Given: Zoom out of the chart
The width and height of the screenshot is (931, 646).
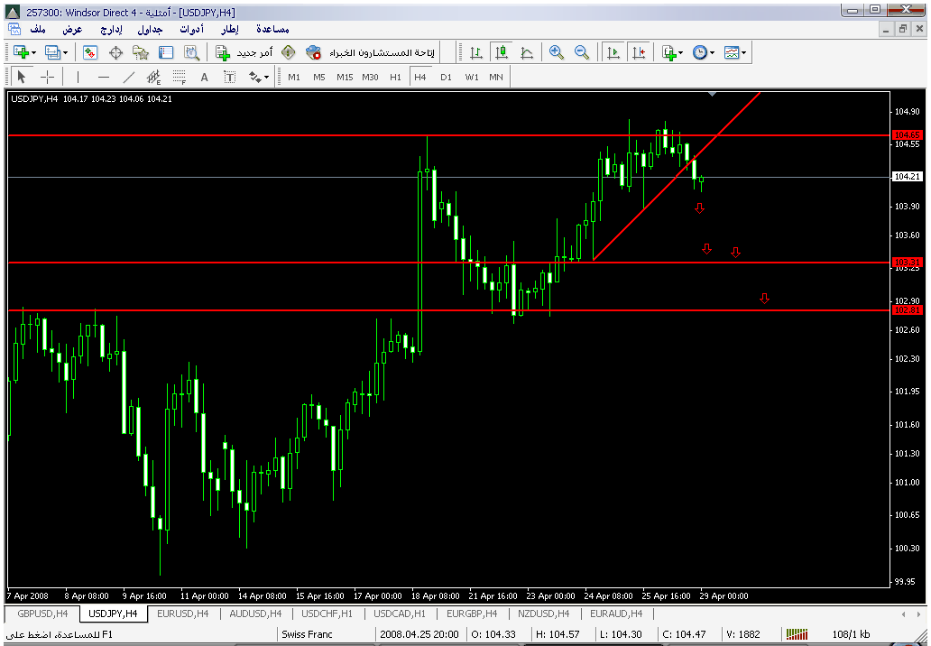Looking at the screenshot, I should pyautogui.click(x=582, y=53).
